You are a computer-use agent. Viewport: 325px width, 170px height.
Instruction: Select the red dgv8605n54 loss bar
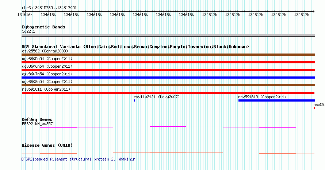[x=168, y=62]
